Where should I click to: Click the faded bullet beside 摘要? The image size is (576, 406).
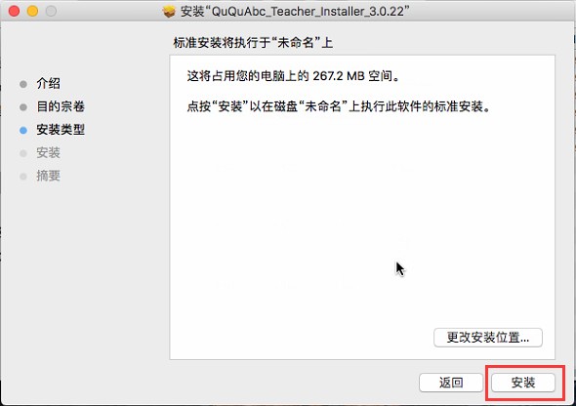point(23,177)
